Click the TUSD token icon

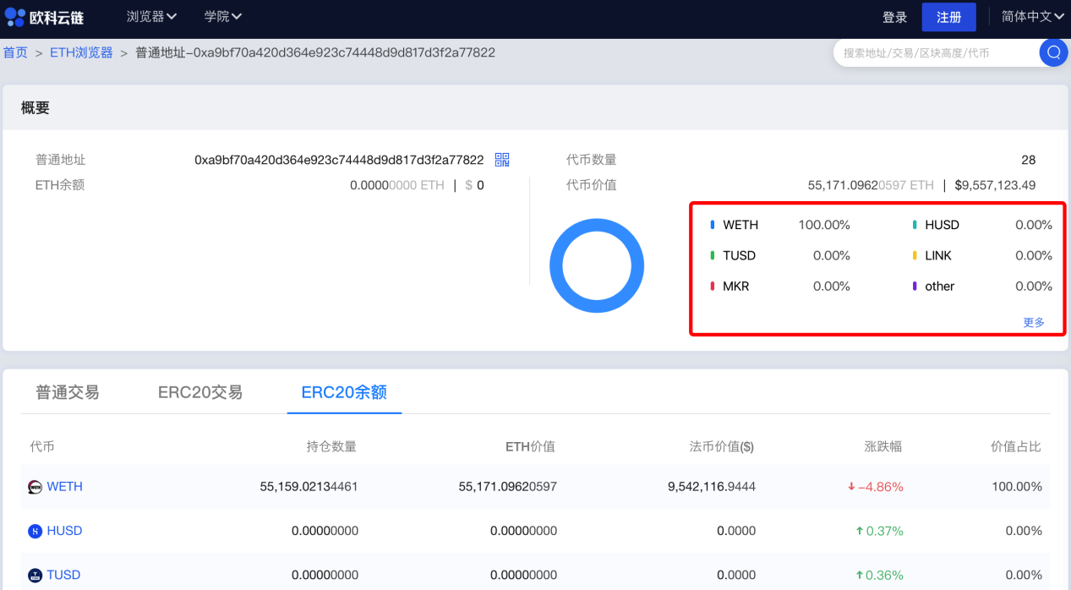[35, 576]
